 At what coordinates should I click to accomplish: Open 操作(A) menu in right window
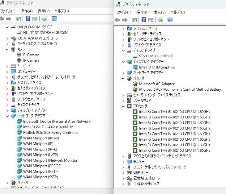coord(143,12)
